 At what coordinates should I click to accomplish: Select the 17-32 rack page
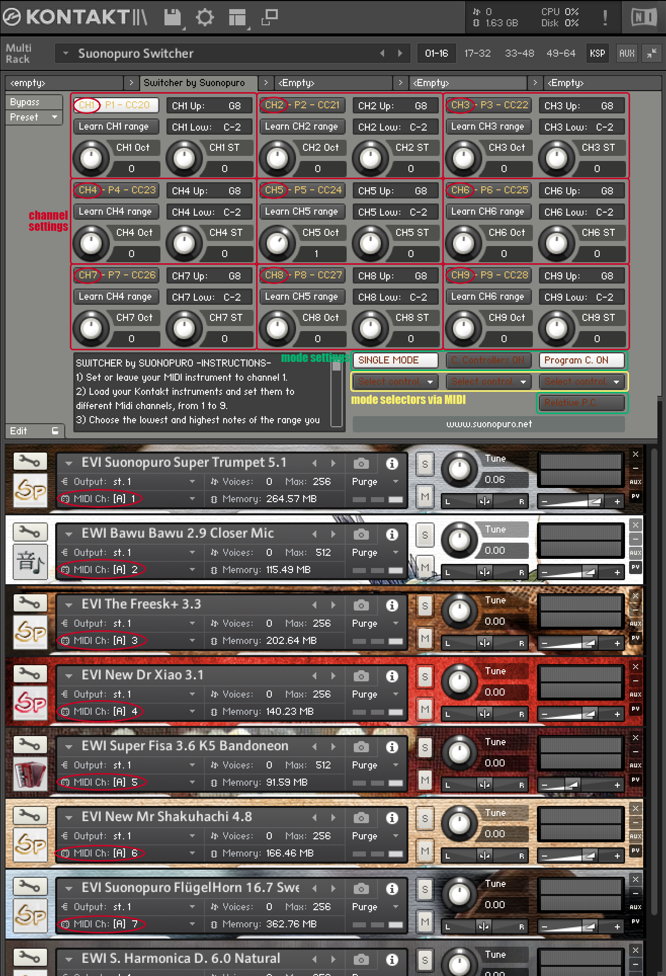(x=477, y=53)
